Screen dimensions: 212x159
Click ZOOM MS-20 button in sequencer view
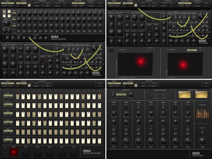[57, 3]
